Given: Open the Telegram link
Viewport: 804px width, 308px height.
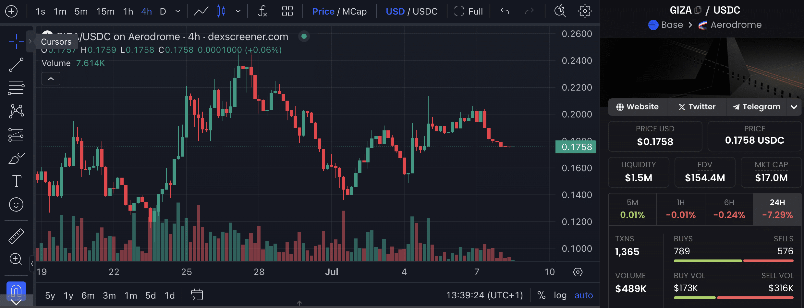Looking at the screenshot, I should point(756,107).
